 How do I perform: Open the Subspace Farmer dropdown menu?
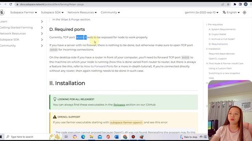tap(24, 12)
